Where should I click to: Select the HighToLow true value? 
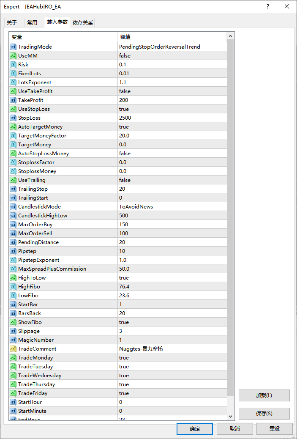pos(124,278)
